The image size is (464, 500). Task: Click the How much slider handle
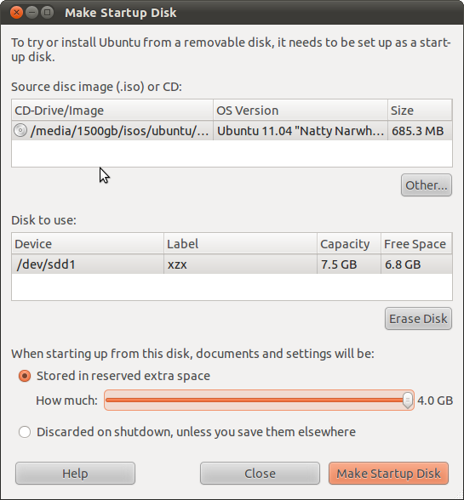point(408,401)
